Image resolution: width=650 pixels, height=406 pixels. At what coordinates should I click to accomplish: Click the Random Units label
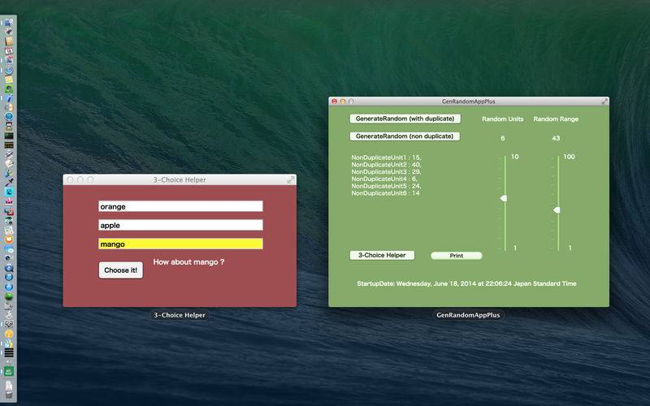[x=503, y=119]
